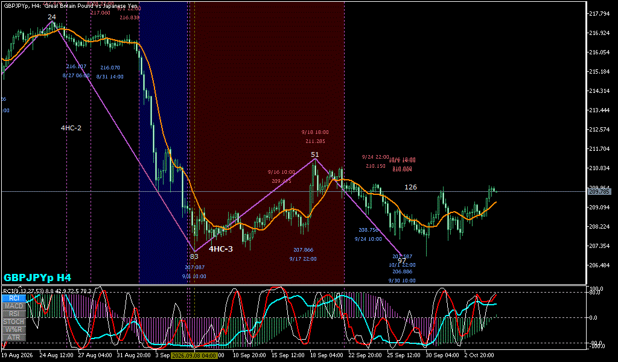Click the 9/17 22:00 time label
Viewport: 618px width, 362px height.
tap(303, 259)
